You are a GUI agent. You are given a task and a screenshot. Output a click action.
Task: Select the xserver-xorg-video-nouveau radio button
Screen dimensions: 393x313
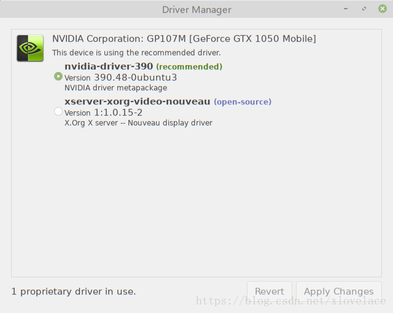pyautogui.click(x=58, y=111)
